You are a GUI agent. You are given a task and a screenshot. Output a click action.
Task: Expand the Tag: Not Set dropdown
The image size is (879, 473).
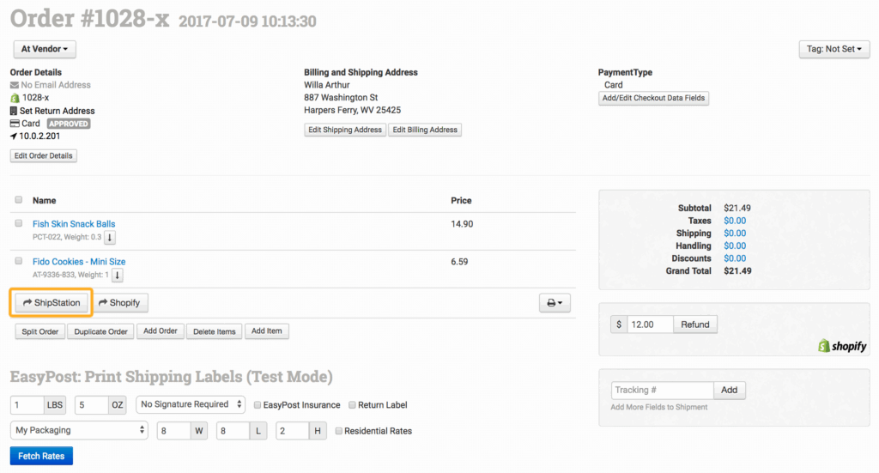834,50
